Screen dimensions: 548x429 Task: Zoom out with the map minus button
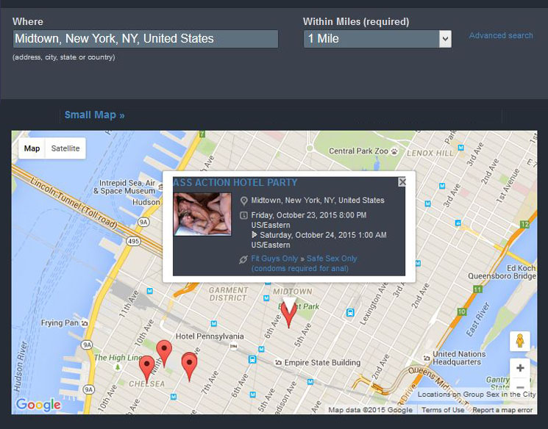click(x=519, y=387)
